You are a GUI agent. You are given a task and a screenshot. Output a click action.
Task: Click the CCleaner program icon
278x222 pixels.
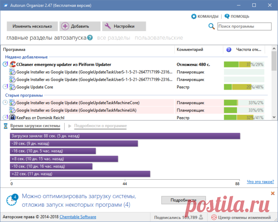click(12, 64)
